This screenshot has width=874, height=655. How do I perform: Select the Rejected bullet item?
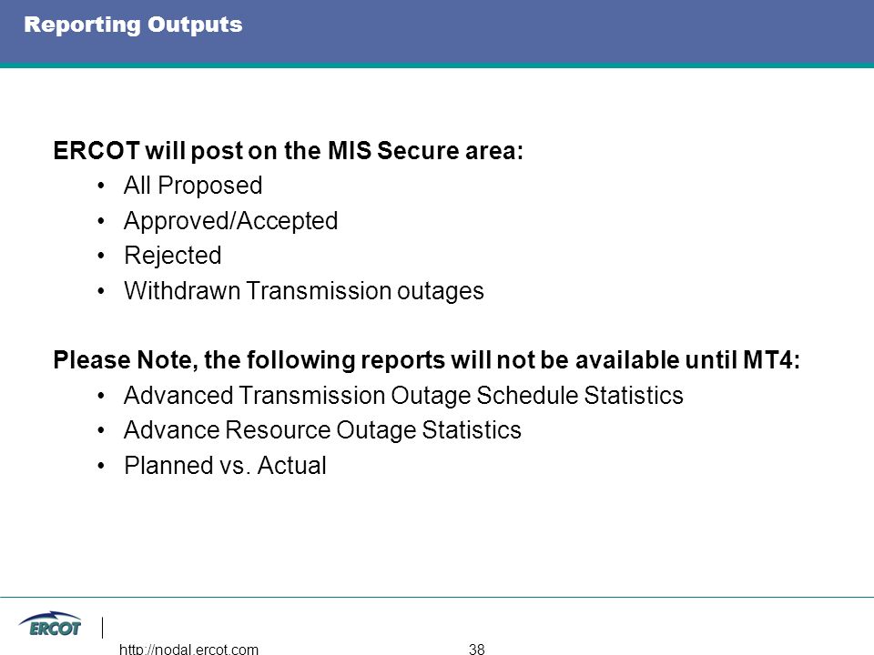click(x=173, y=256)
